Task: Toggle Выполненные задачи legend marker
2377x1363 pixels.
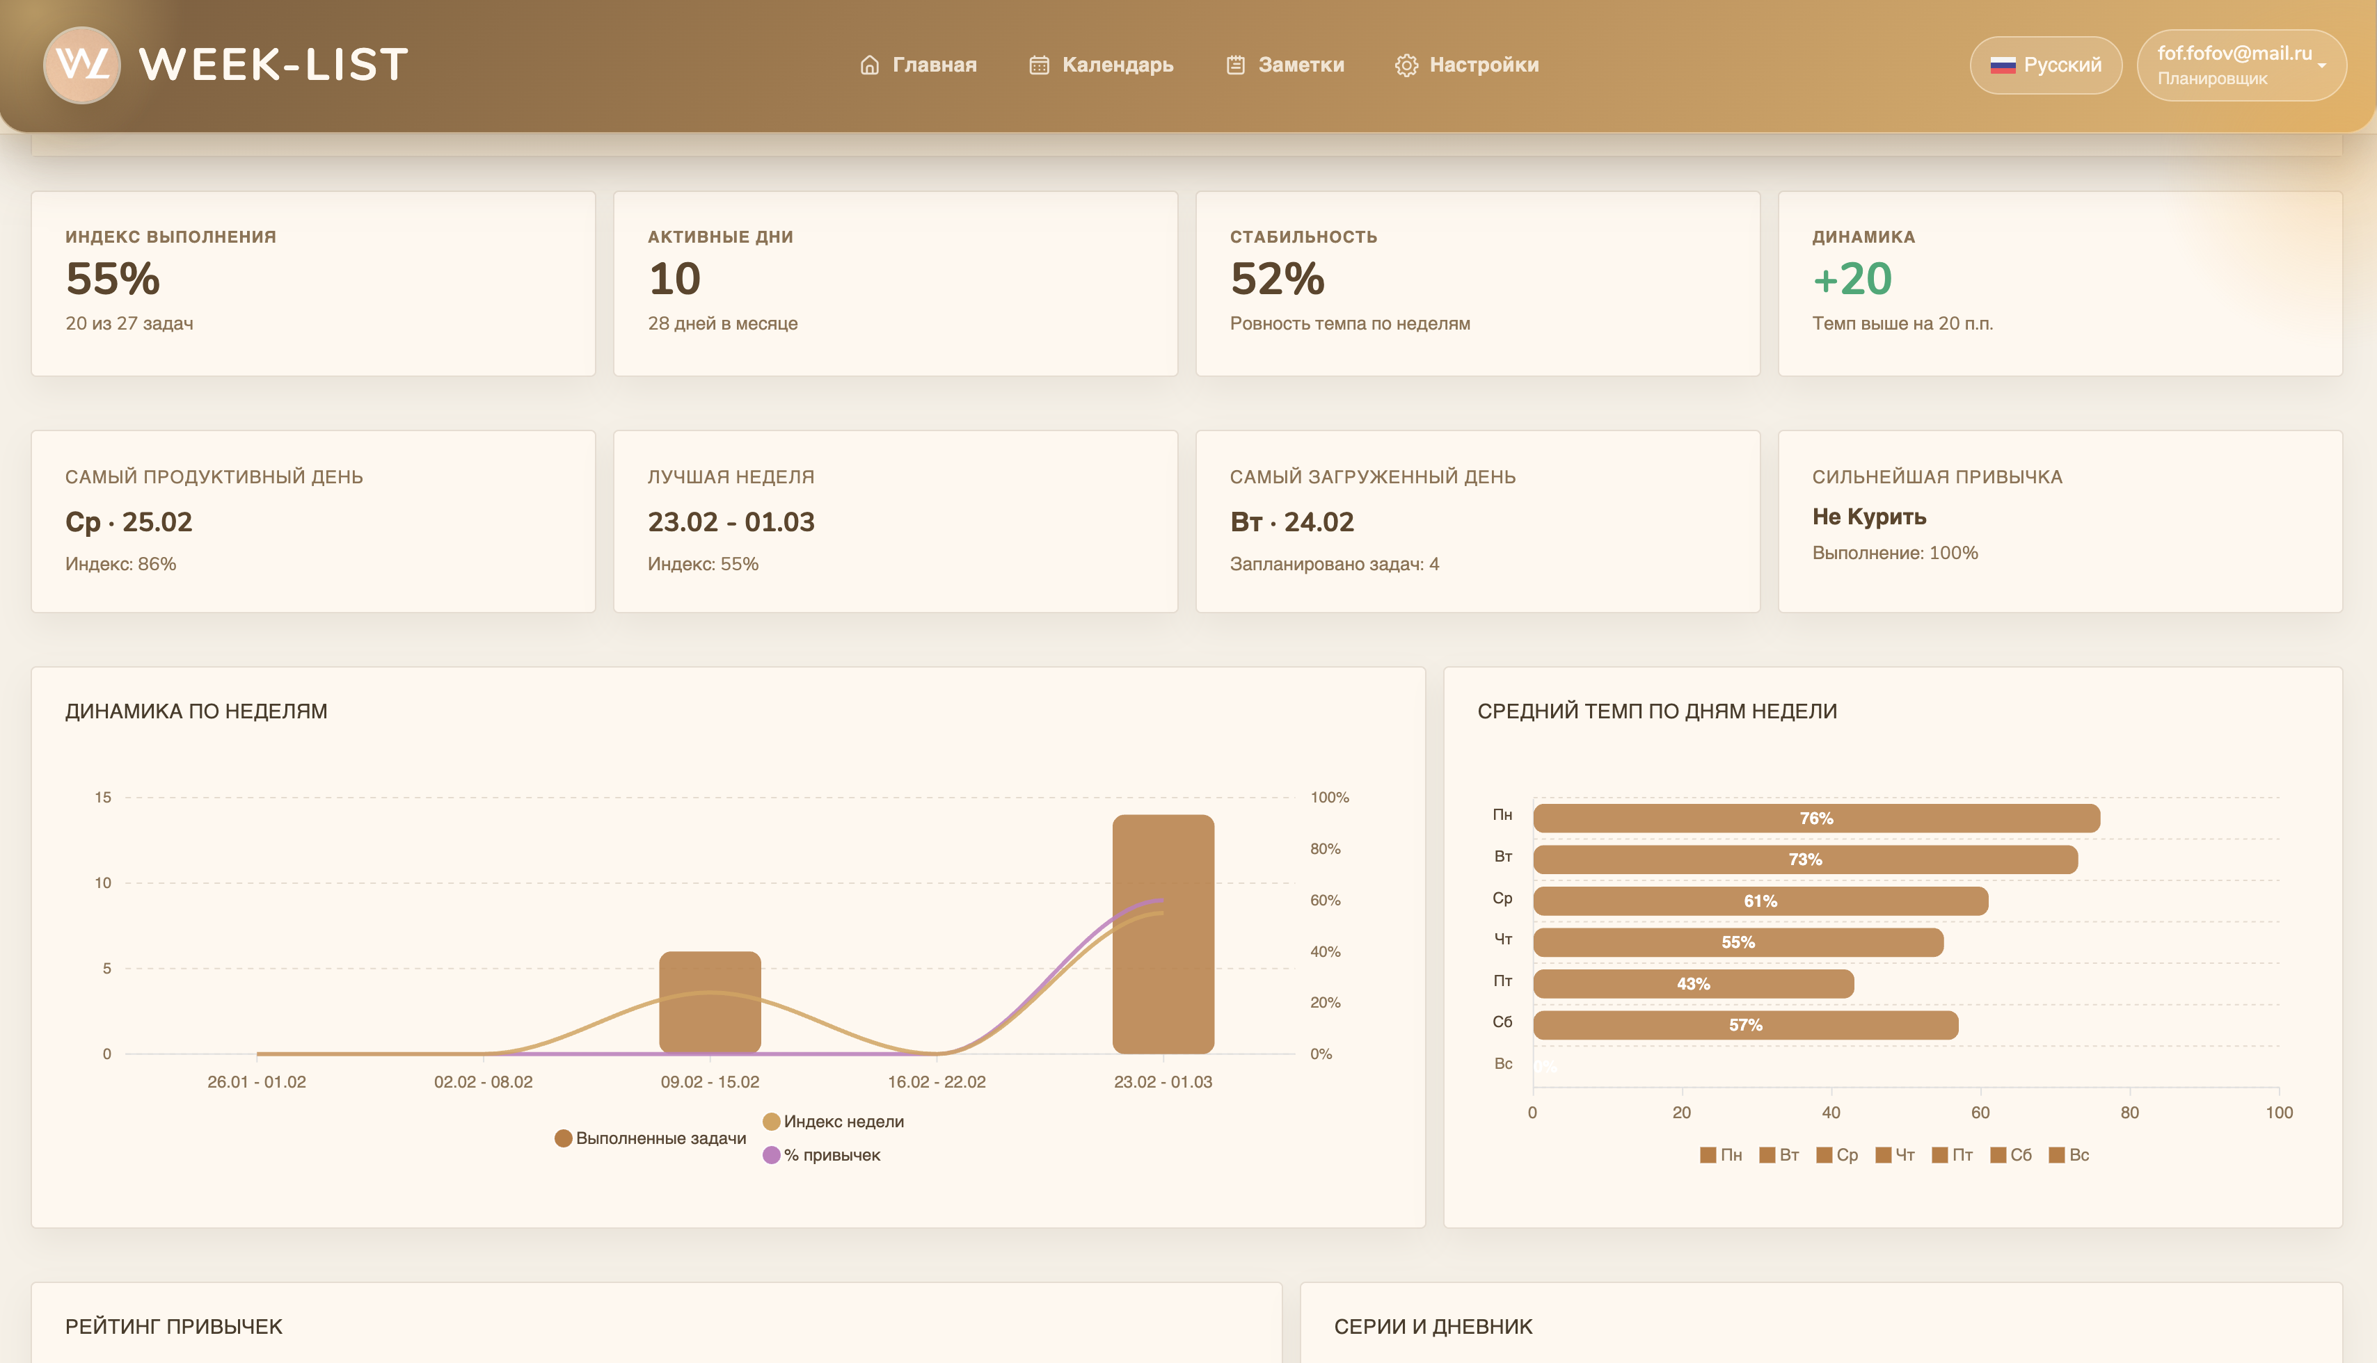Action: click(x=563, y=1138)
